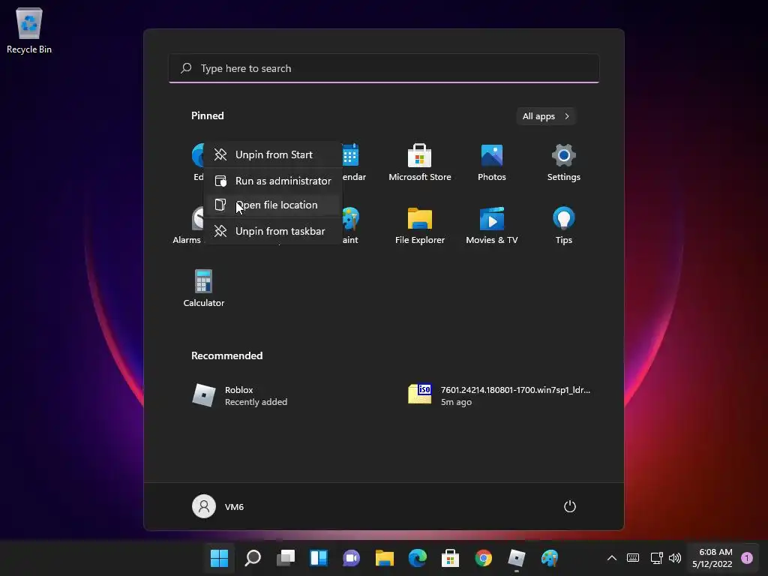The width and height of the screenshot is (768, 576).
Task: Select Run as administrator menu entry
Action: pyautogui.click(x=273, y=181)
